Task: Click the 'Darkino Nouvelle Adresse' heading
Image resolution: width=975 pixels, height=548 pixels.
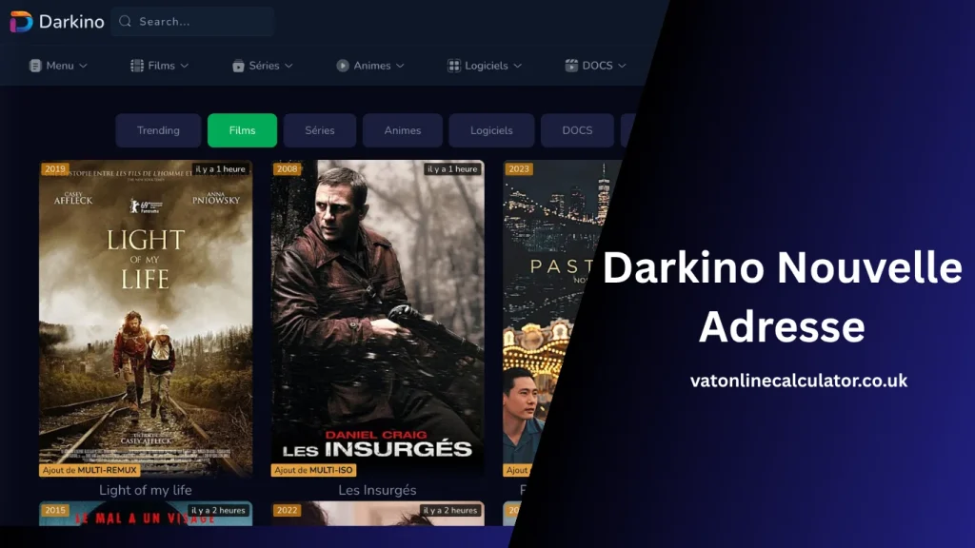Action: [783, 297]
